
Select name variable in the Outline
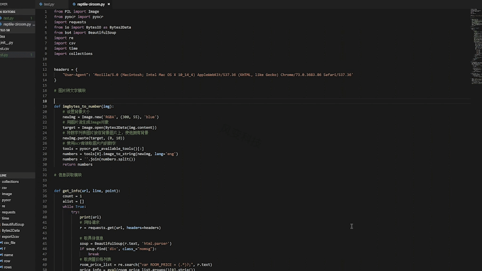[8, 255]
